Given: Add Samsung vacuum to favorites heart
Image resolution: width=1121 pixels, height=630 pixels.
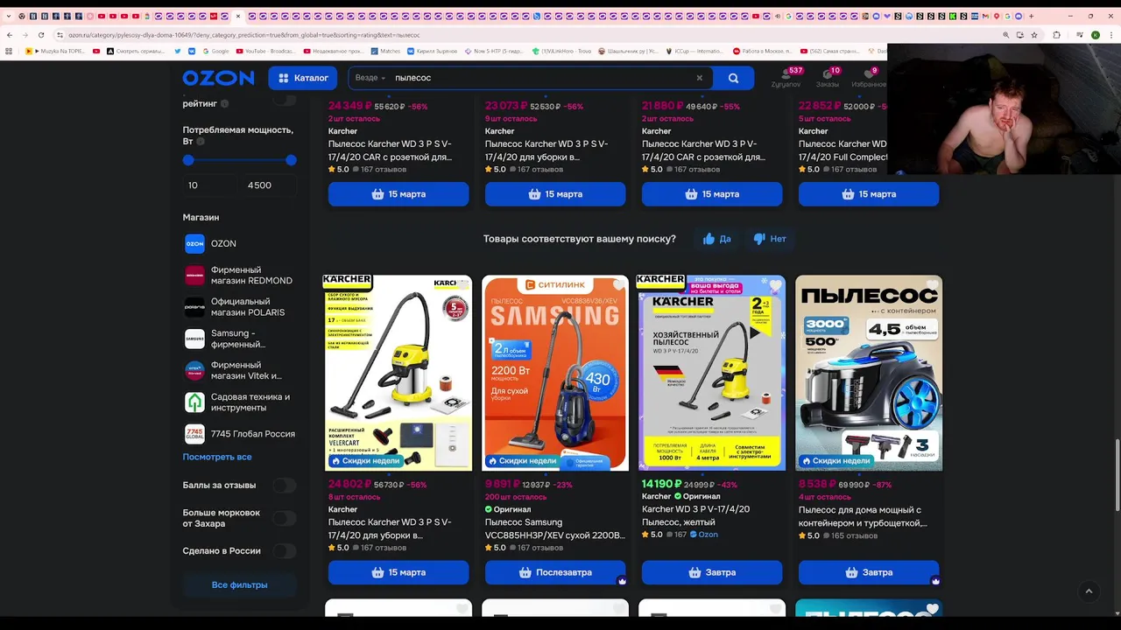Looking at the screenshot, I should point(618,286).
